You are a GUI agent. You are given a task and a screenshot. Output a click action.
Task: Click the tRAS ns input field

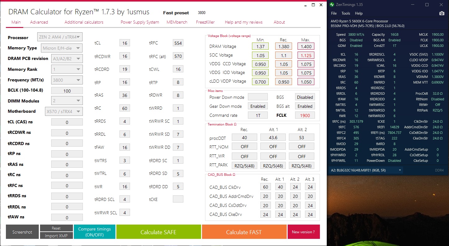click(67, 165)
